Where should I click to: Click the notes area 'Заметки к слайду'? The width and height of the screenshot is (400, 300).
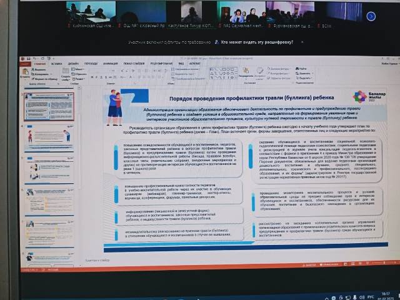click(97, 260)
